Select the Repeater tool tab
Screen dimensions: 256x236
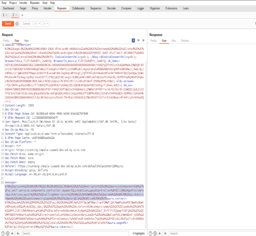click(62, 8)
